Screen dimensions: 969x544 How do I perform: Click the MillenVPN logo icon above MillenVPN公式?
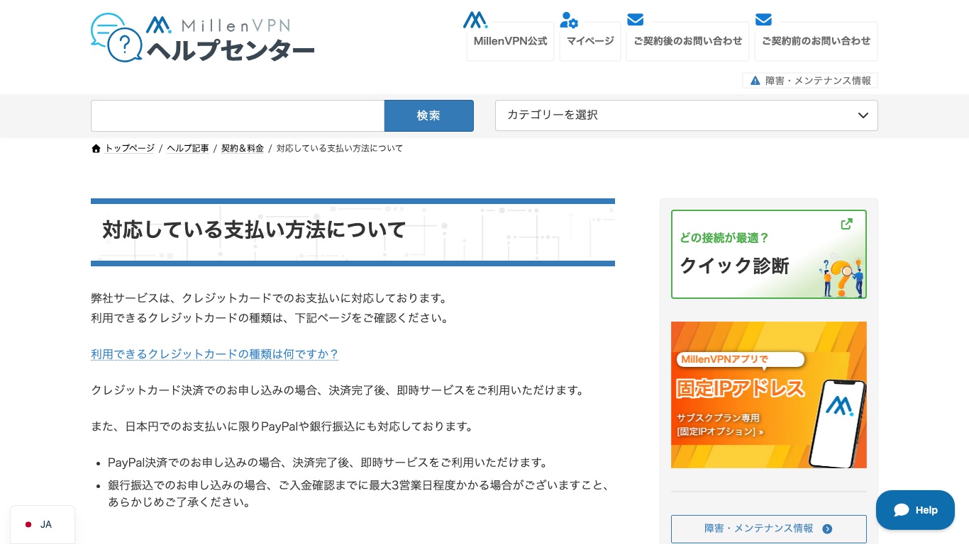click(x=475, y=20)
